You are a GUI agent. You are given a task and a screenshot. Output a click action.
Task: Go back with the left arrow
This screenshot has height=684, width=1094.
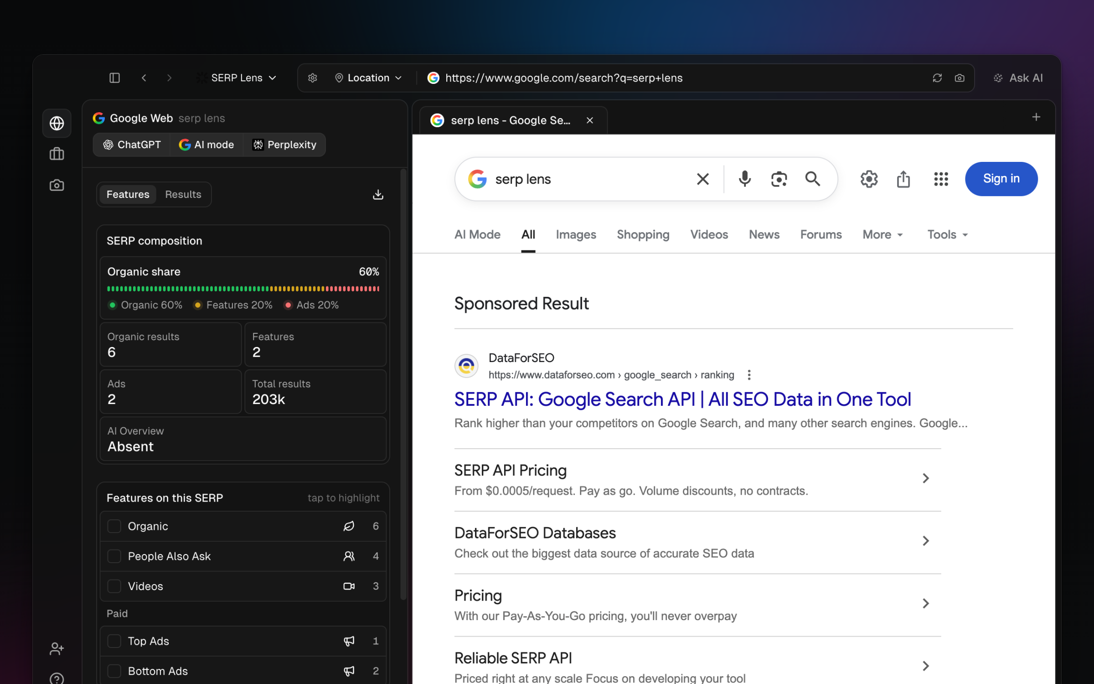144,78
